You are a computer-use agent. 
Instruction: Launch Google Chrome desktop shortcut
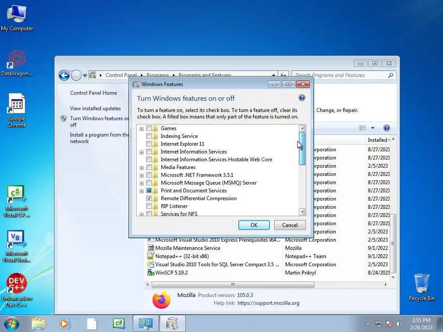[17, 110]
